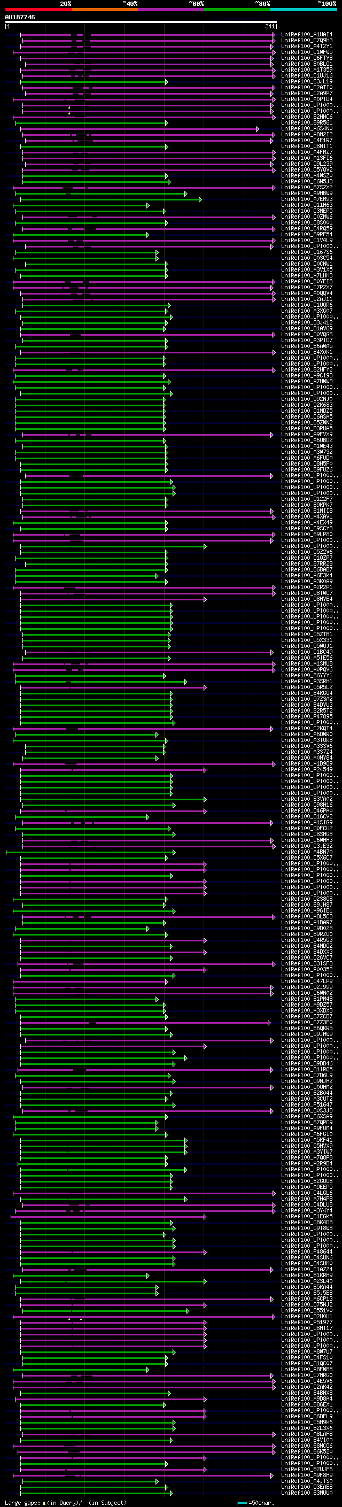Select the UniRef100_Q92NJ0 label
342x1507 pixels.
pyautogui.click(x=307, y=399)
